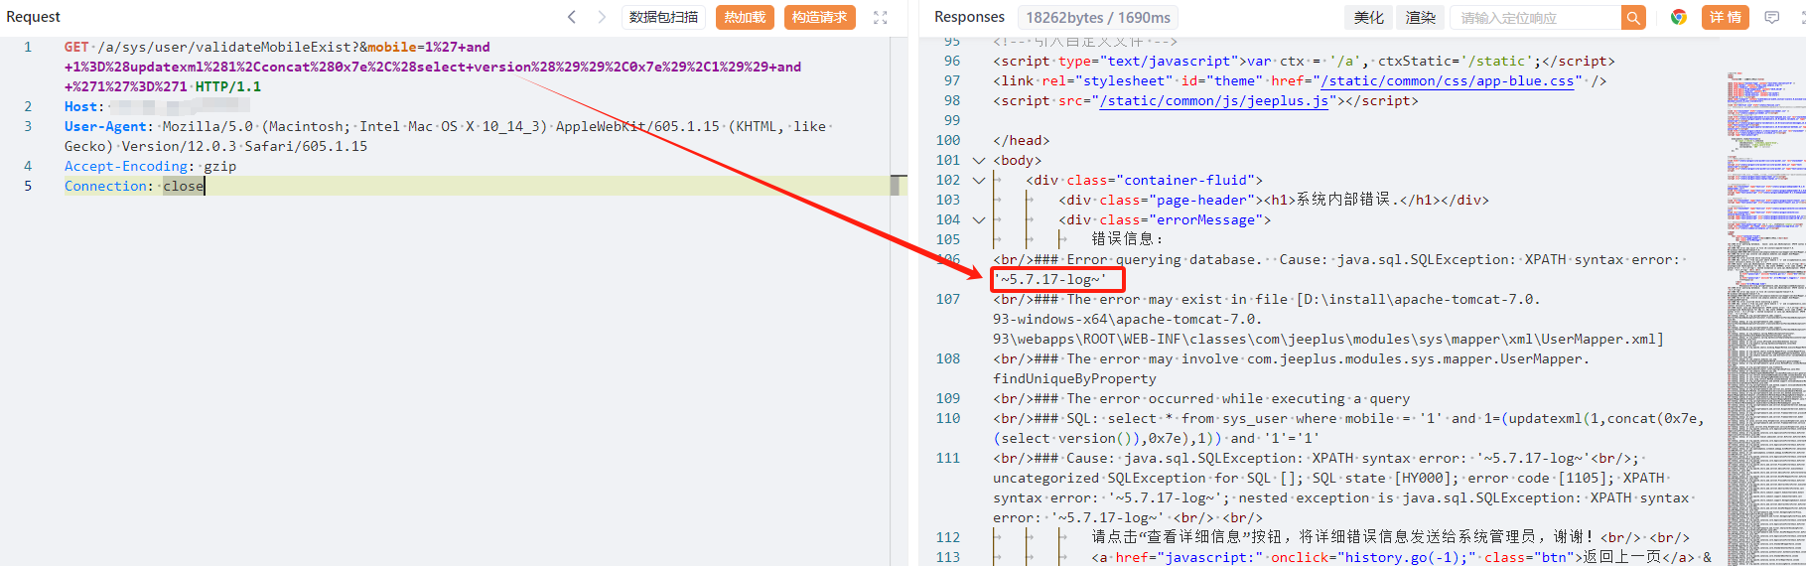Click the 构造请求 build request button

pos(820,17)
